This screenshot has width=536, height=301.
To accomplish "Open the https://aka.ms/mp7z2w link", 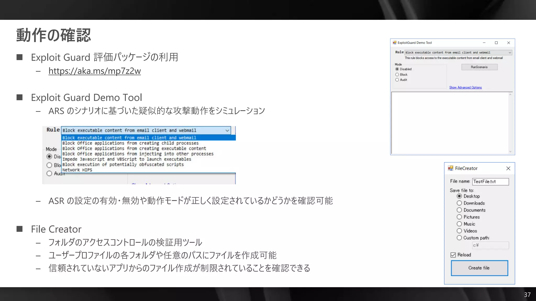I will click(x=94, y=71).
